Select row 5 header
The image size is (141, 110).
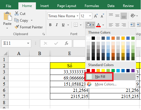coord(4,84)
